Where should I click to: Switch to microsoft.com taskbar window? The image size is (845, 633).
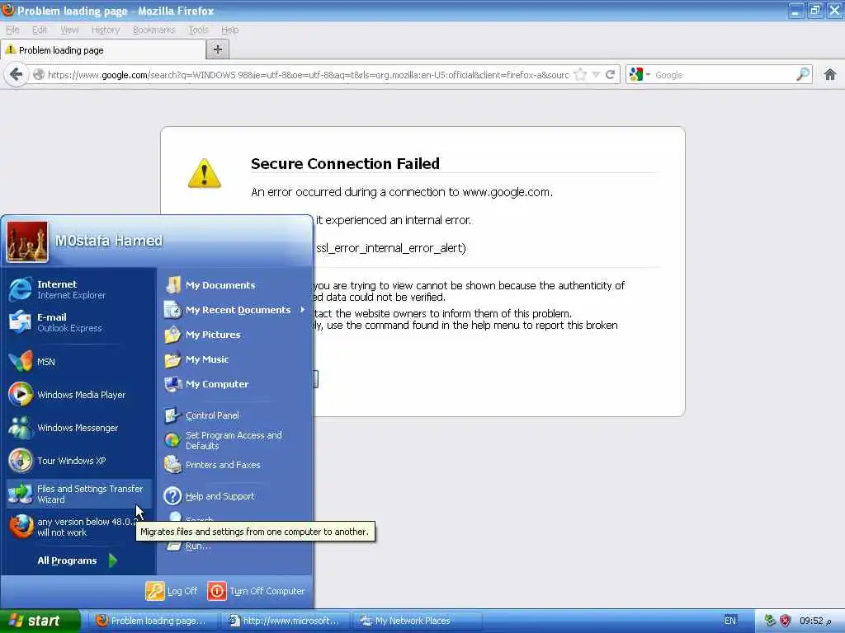tap(286, 621)
